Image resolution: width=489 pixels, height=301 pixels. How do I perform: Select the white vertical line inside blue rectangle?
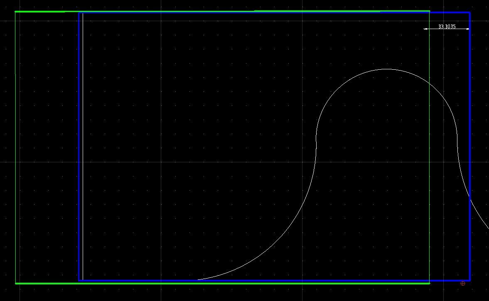[83, 145]
